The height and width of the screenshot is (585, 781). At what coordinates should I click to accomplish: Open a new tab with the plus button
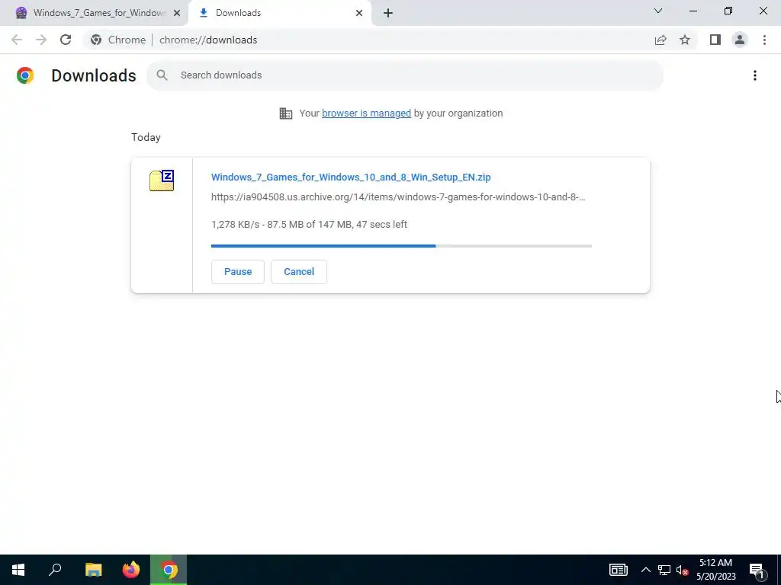point(388,13)
